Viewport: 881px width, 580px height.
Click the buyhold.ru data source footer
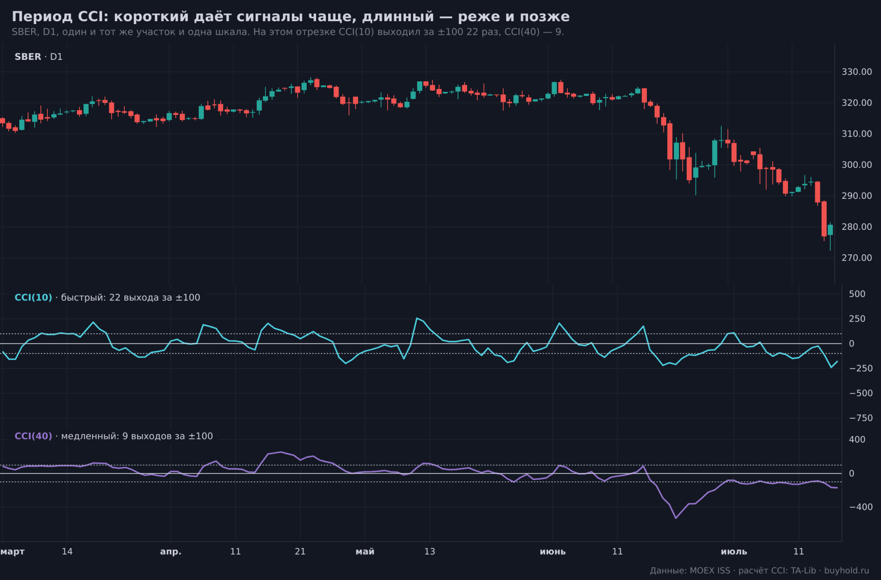point(759,571)
